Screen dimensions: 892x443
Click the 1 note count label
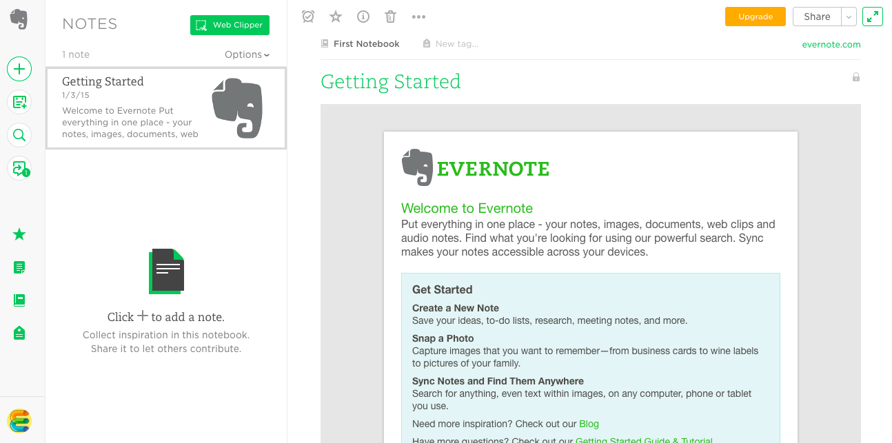76,54
